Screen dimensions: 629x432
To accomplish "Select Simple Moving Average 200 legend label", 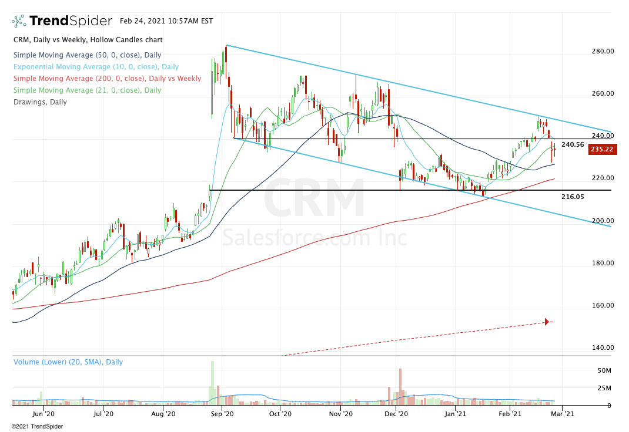I will coord(108,79).
